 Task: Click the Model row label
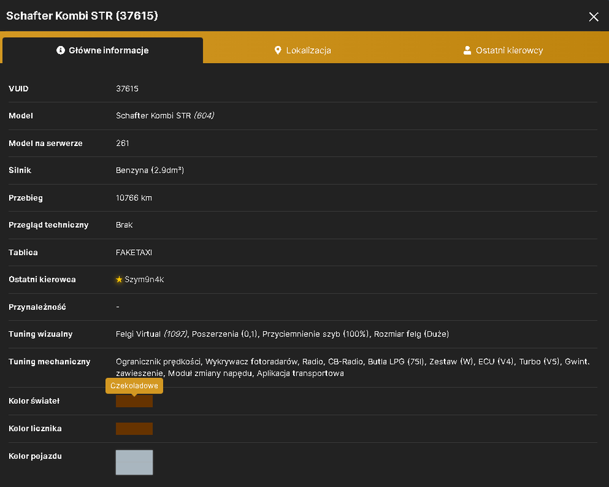pos(21,116)
